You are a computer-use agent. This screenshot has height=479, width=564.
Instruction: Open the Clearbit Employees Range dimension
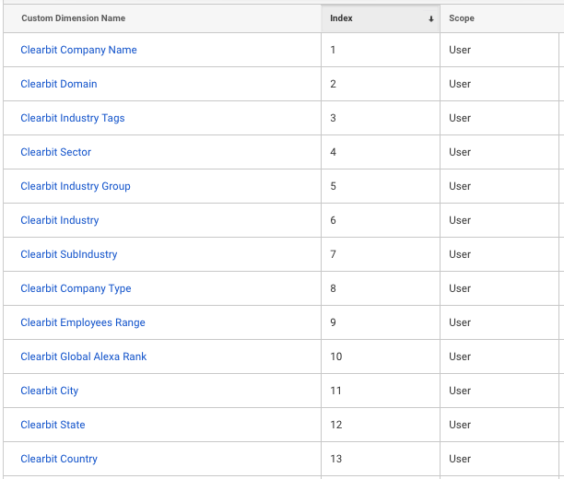83,322
